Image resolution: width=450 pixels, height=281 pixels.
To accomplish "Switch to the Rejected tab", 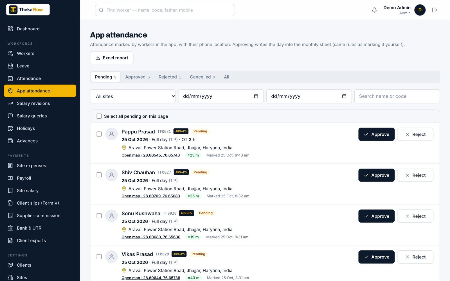I will [170, 77].
